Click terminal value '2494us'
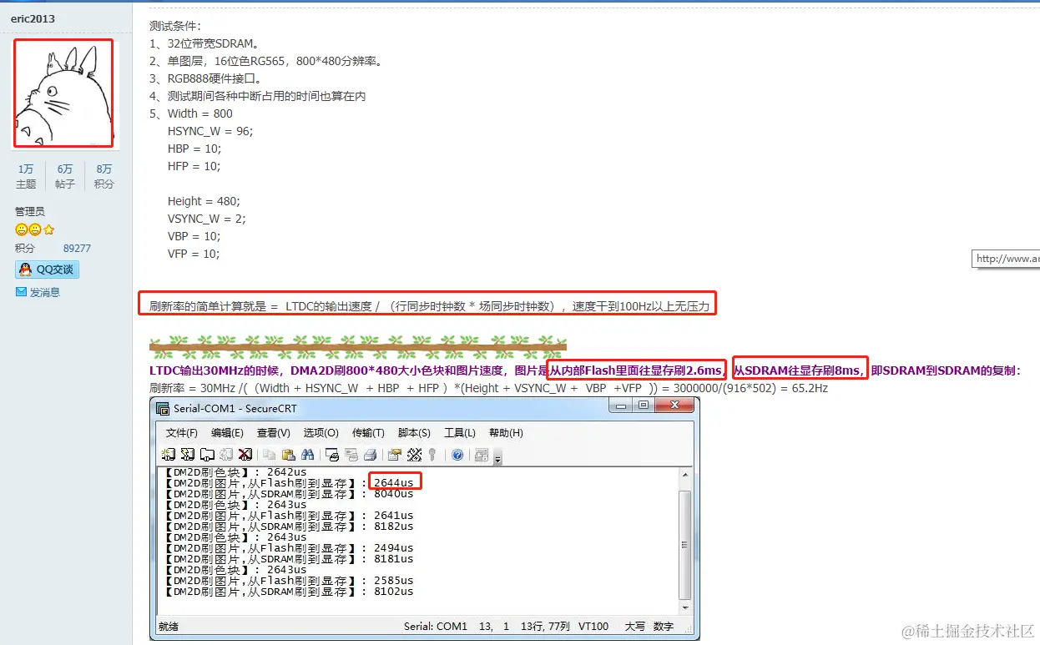This screenshot has height=645, width=1040. pos(394,548)
